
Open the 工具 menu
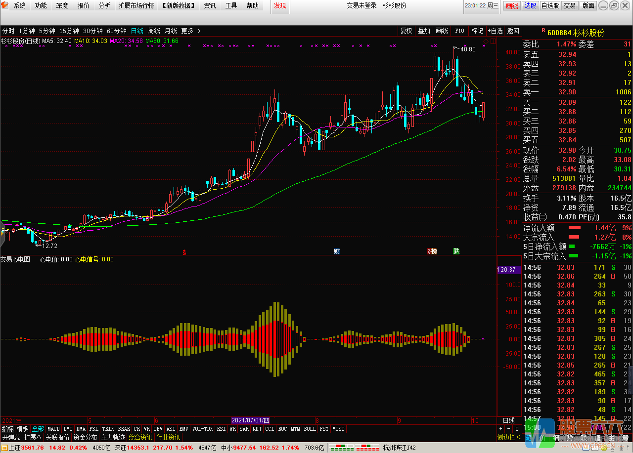(231, 6)
